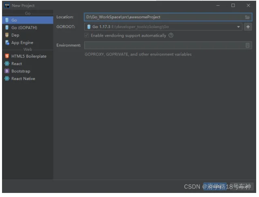Minimize the New Project dialog
The width and height of the screenshot is (259, 197).
click(x=218, y=5)
